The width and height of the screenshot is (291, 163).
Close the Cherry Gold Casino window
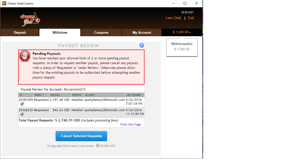(x=197, y=3)
